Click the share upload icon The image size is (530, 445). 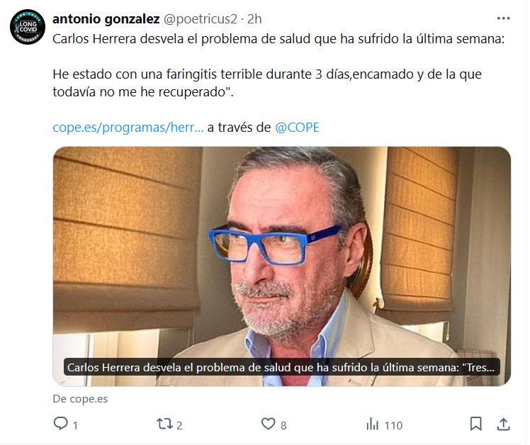click(503, 424)
